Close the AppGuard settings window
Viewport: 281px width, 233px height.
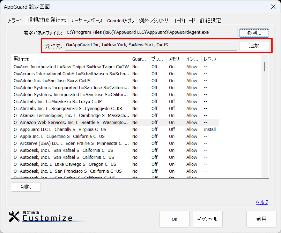point(273,7)
